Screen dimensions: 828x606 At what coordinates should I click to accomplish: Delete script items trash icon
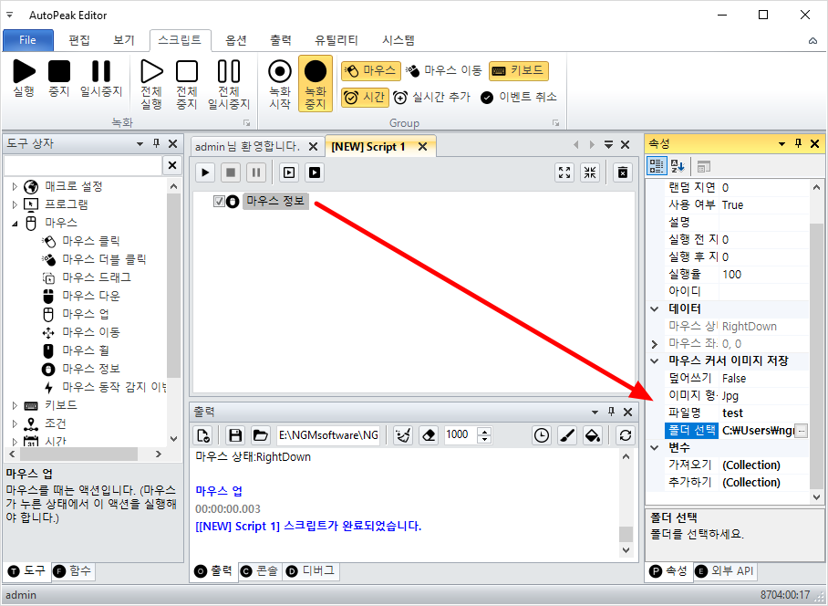[x=623, y=172]
